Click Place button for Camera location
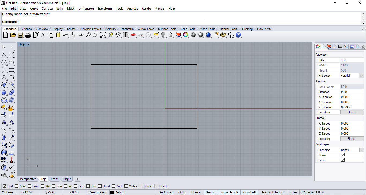This screenshot has width=366, height=195. [352, 112]
